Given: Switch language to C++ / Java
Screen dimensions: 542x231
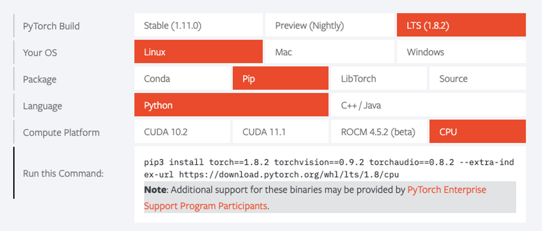Looking at the screenshot, I should coord(428,105).
